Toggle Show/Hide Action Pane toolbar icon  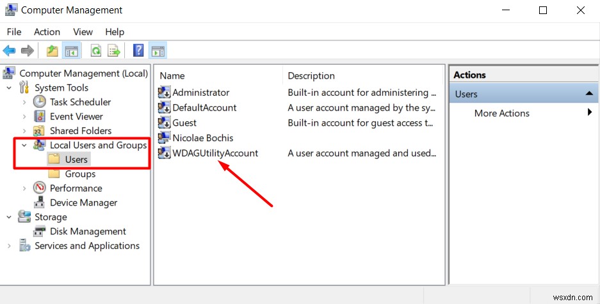pyautogui.click(x=158, y=50)
